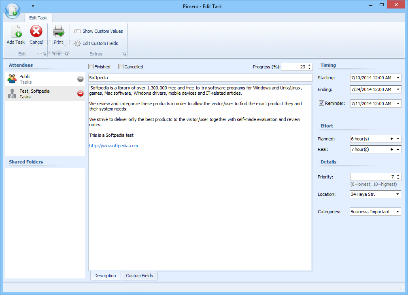
Task: Uncheck the Reminder checkbox
Action: click(322, 103)
